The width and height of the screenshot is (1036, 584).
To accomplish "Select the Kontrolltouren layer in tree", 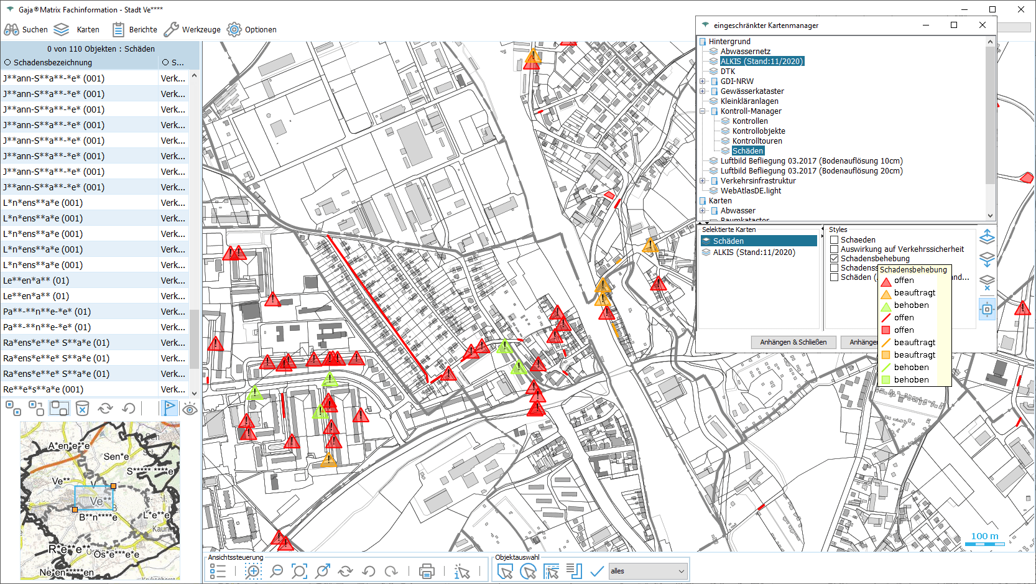I will [x=757, y=141].
